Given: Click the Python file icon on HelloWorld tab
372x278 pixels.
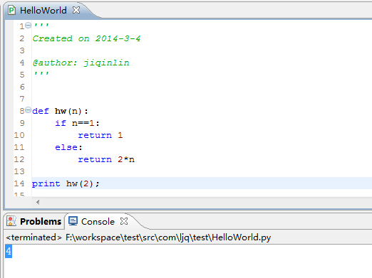Looking at the screenshot, I should click(x=11, y=11).
